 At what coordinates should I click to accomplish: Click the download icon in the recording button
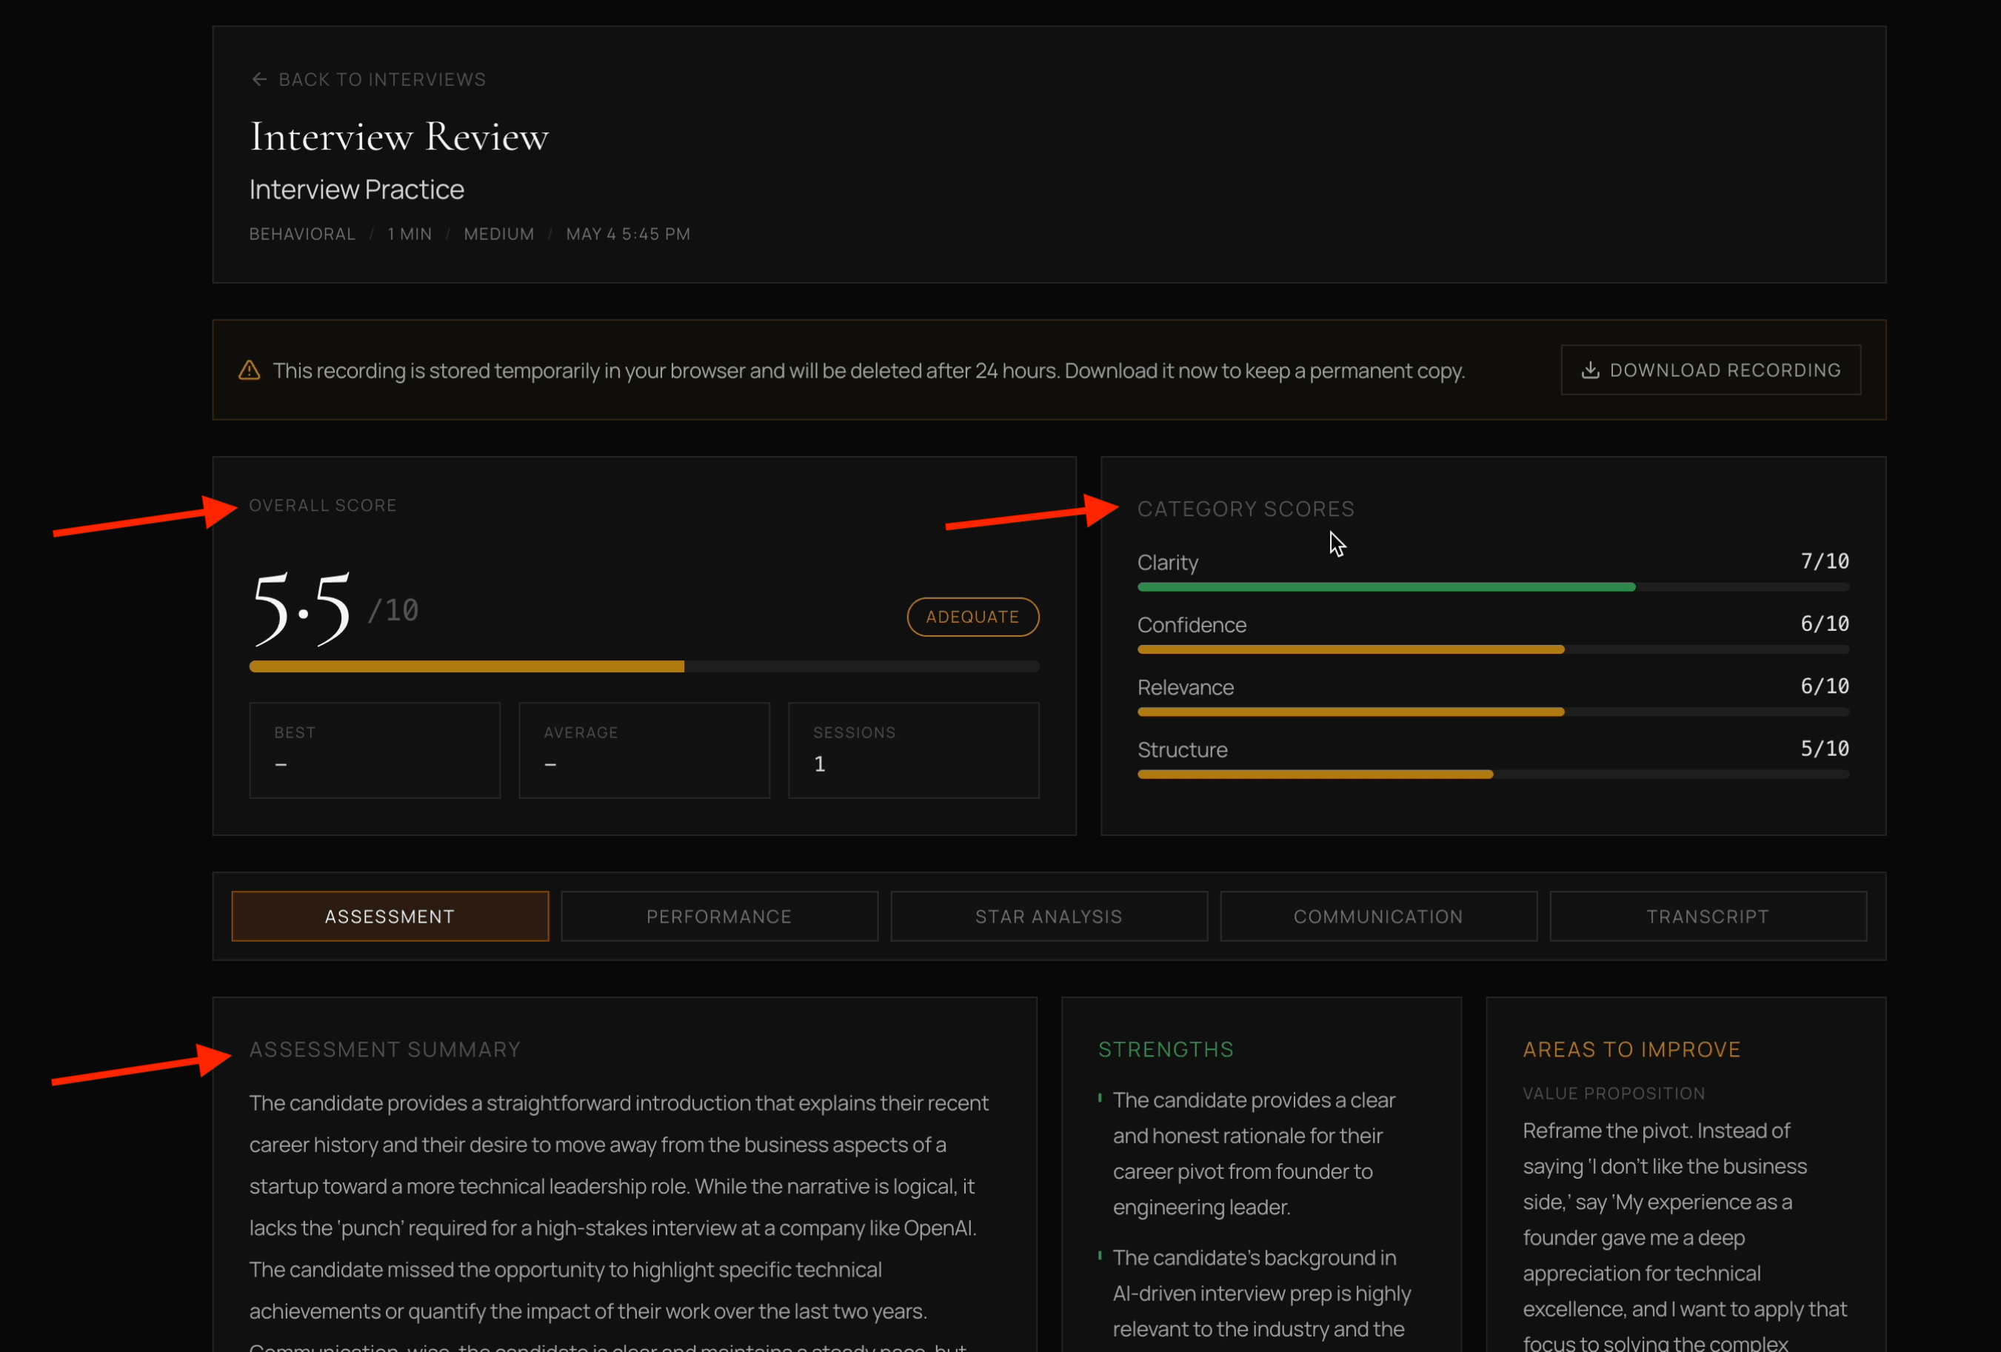(1590, 370)
